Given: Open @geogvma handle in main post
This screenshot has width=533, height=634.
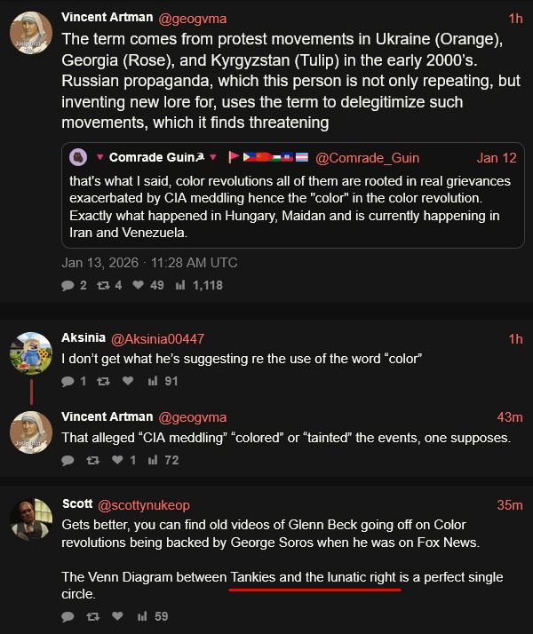Looking at the screenshot, I should (193, 18).
